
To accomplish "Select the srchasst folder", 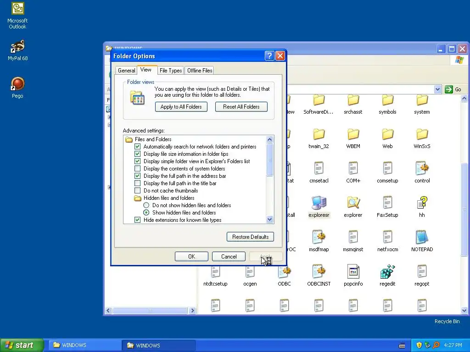I will (353, 104).
